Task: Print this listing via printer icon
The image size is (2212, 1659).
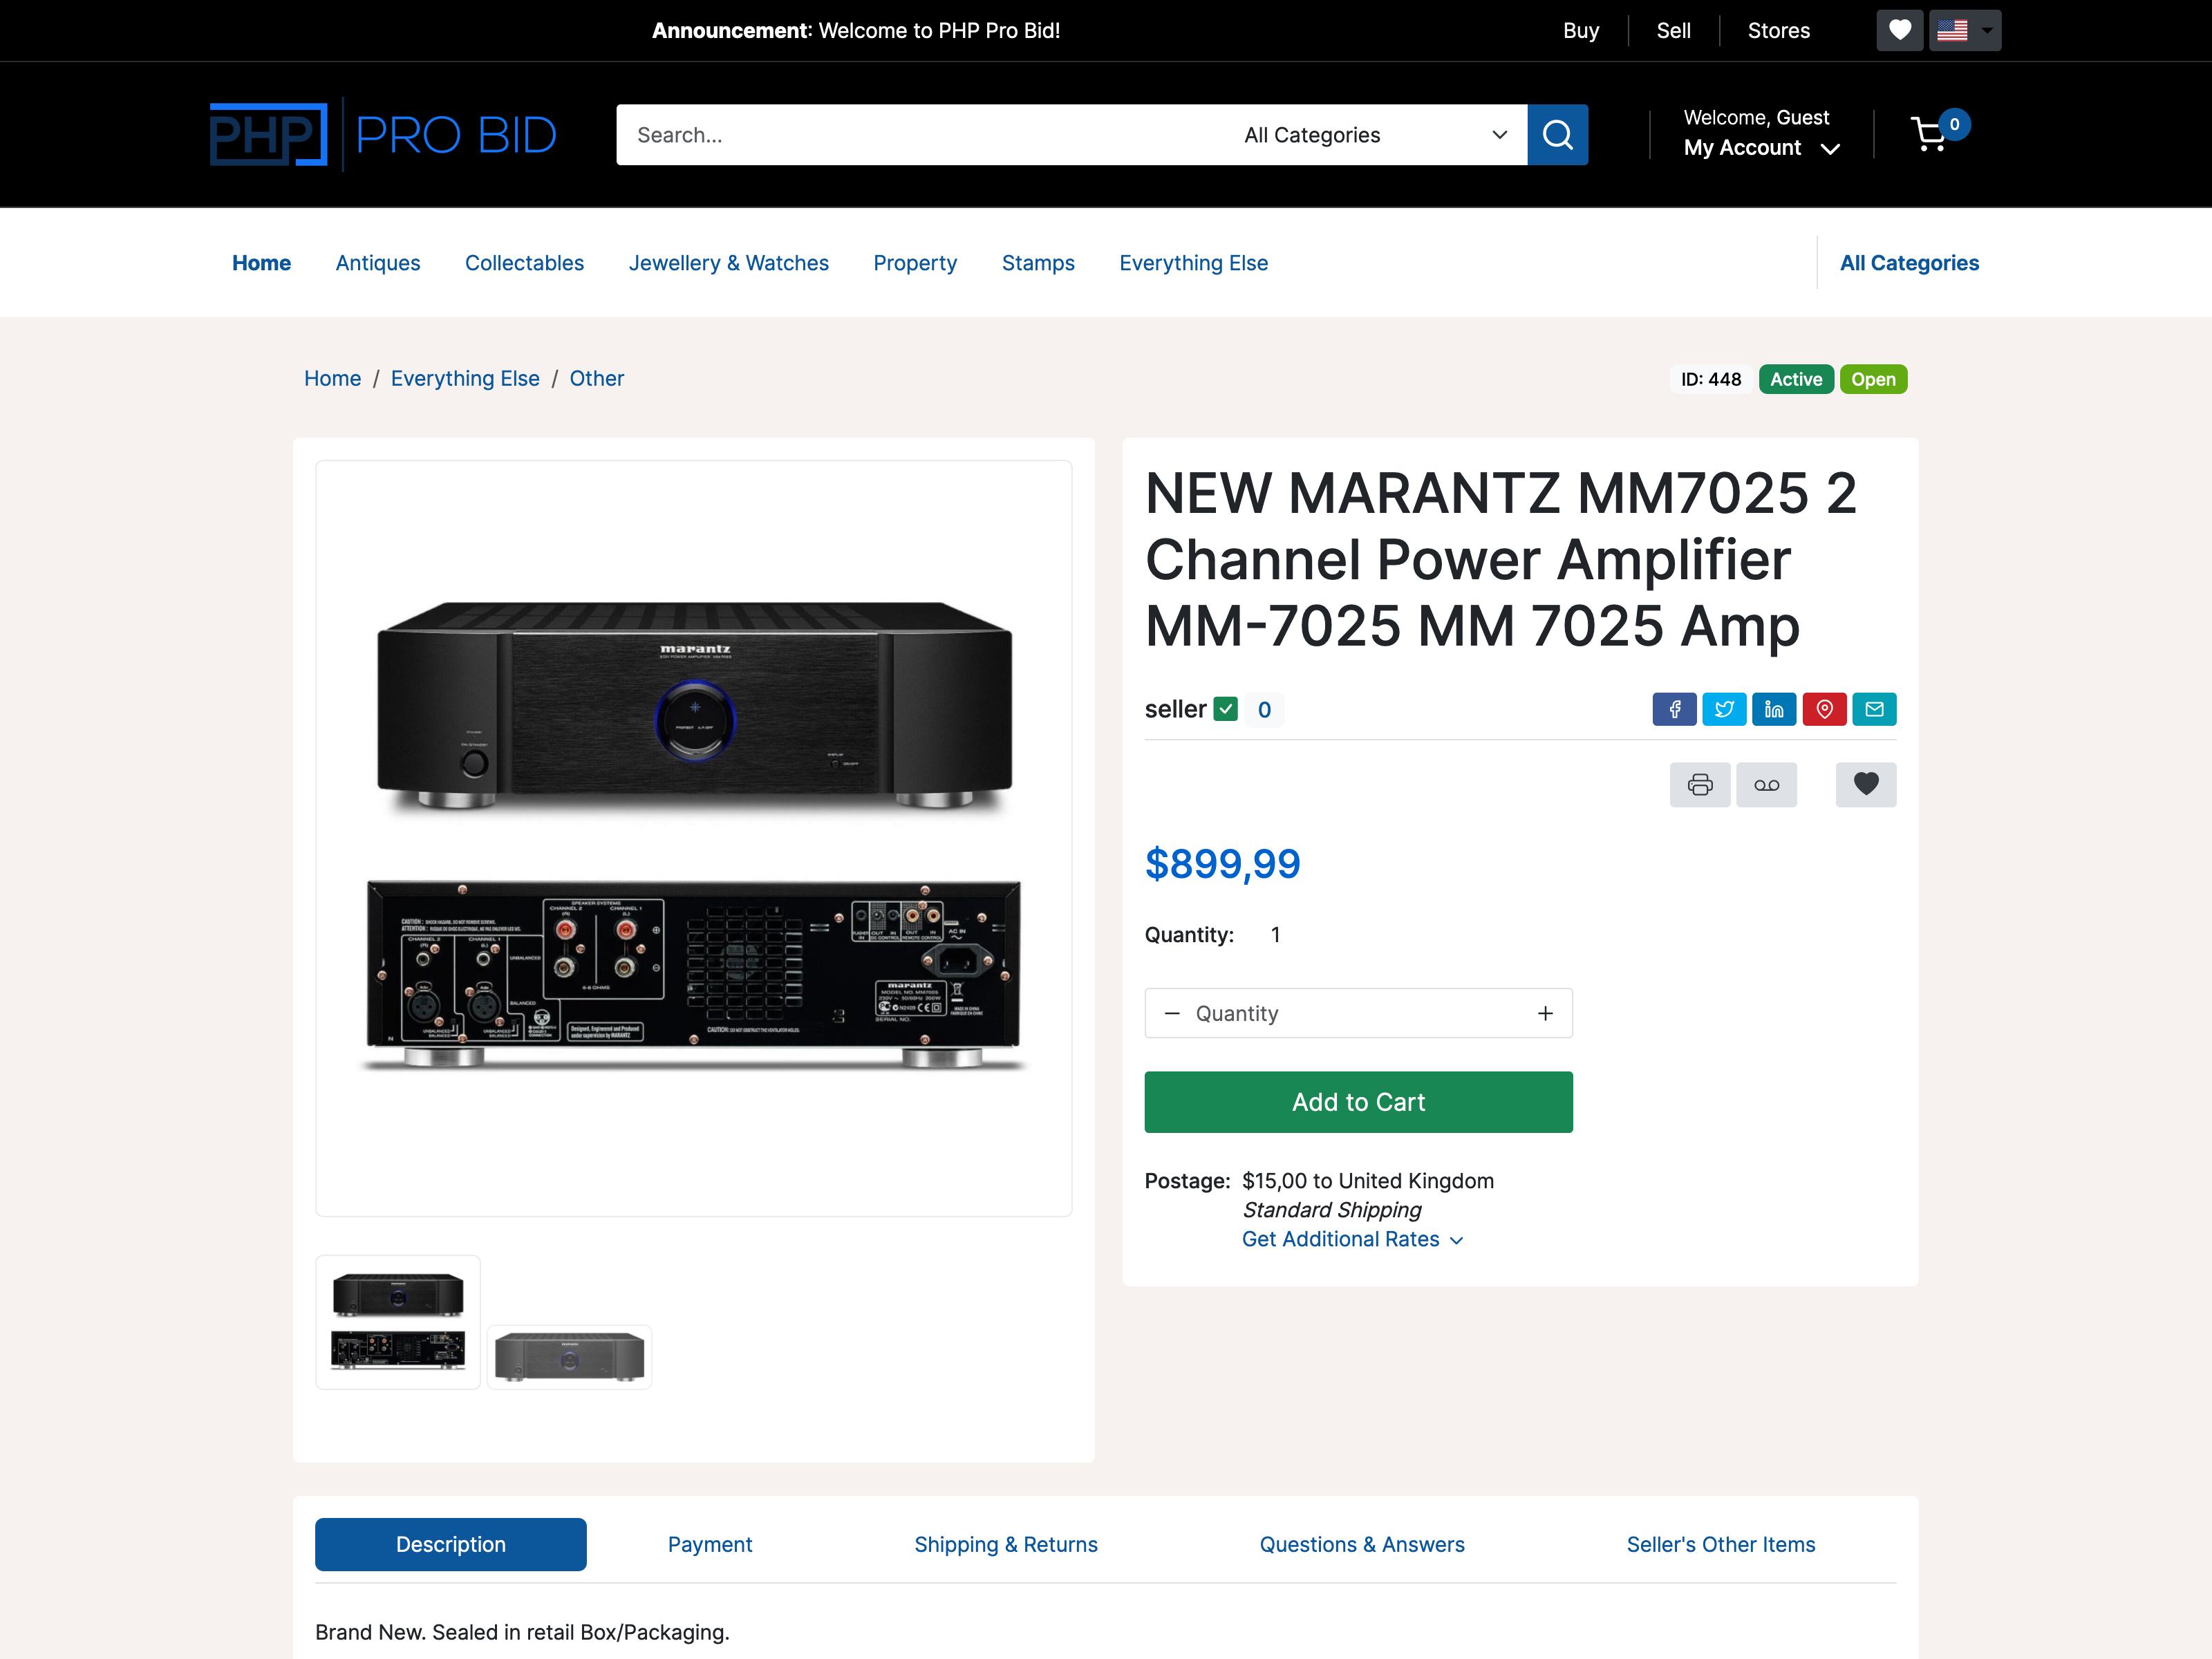Action: click(x=1699, y=785)
